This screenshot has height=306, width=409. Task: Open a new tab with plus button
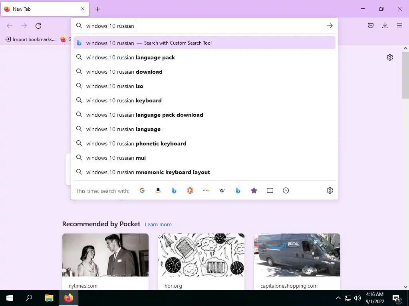pos(97,9)
